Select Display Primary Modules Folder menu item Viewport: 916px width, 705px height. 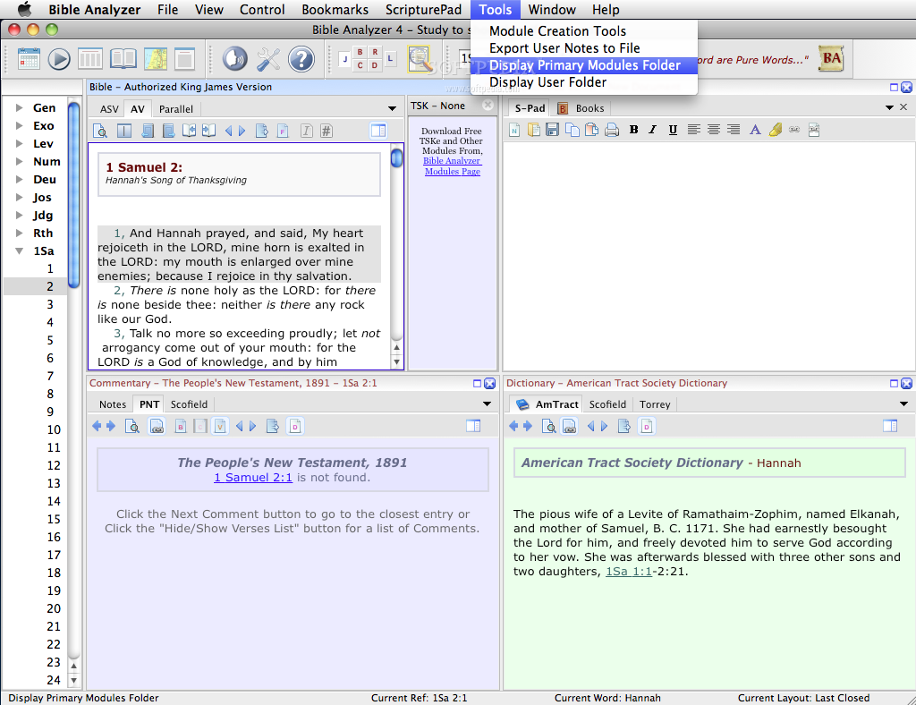583,64
